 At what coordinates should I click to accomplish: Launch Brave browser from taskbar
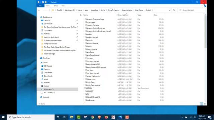(99, 117)
